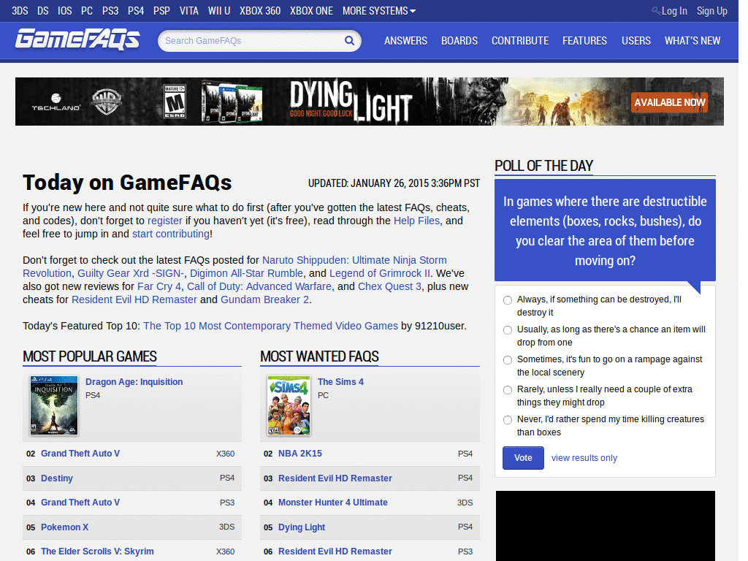Select 'Sometimes, it's fun to go on a rampage' option
Screen dimensions: 748x561
[508, 360]
